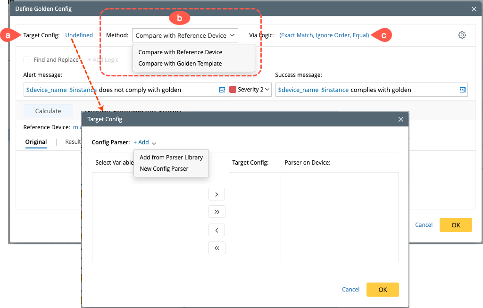
Task: Enable the Find and Replace checkbox
Action: pyautogui.click(x=27, y=60)
